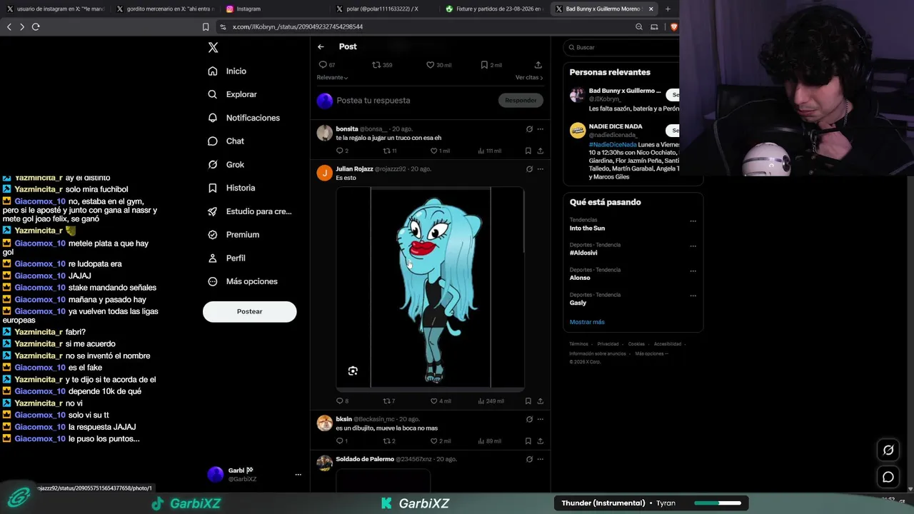This screenshot has width=914, height=514.
Task: Open NADIE DICE NADA profile link
Action: pyautogui.click(x=616, y=126)
